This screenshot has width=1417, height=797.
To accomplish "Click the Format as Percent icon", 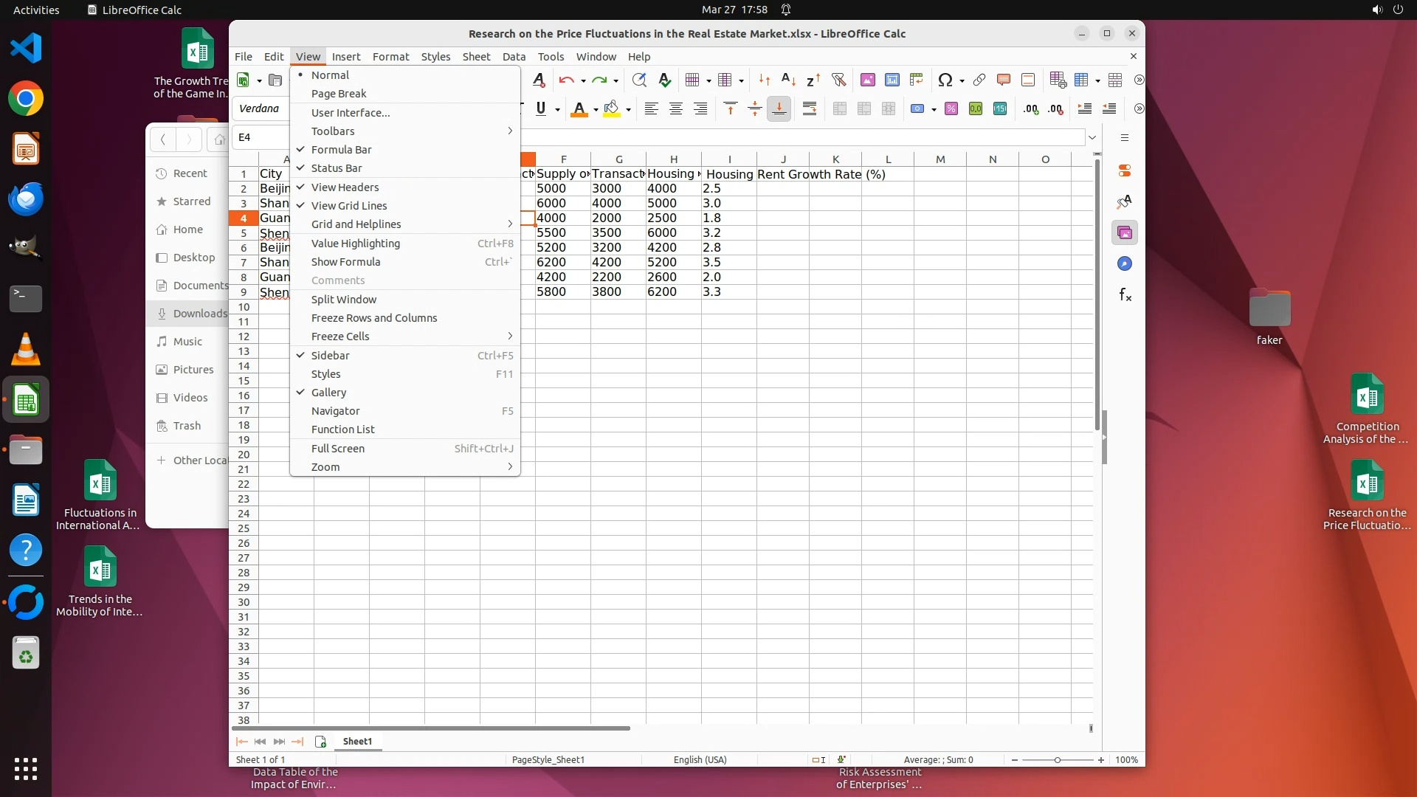I will 951,109.
